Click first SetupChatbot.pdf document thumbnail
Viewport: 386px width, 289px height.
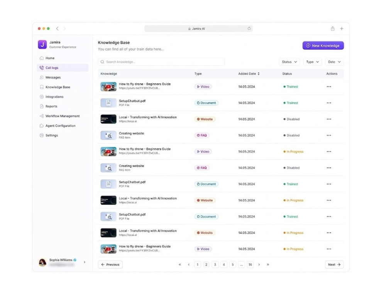tap(108, 103)
